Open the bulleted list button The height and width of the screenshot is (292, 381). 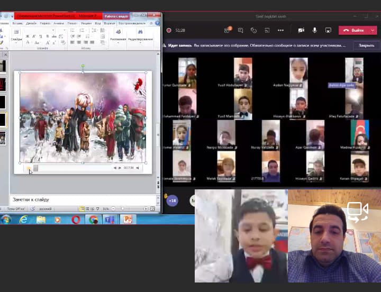72,30
